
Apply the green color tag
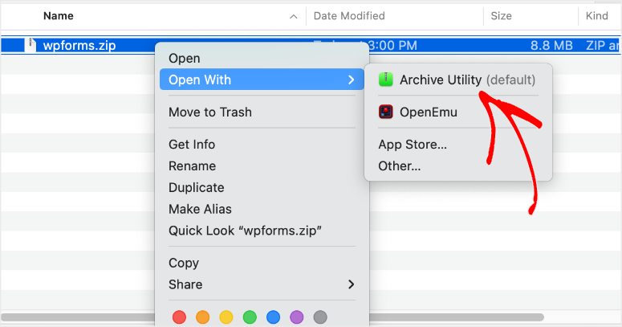250,317
